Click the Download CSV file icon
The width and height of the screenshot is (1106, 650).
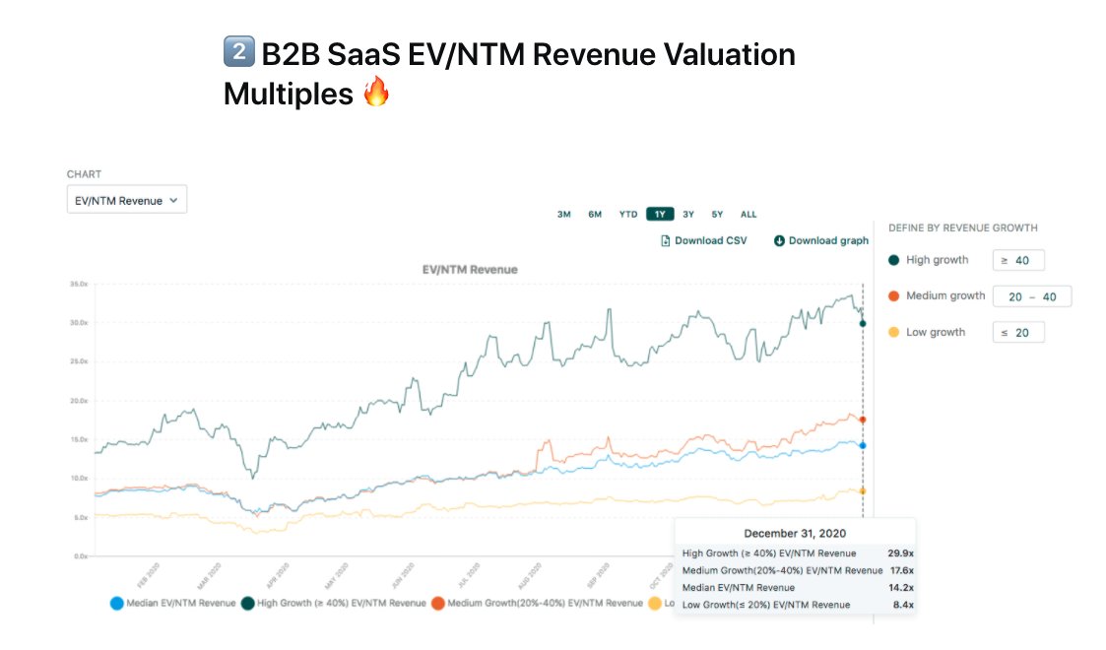point(665,241)
